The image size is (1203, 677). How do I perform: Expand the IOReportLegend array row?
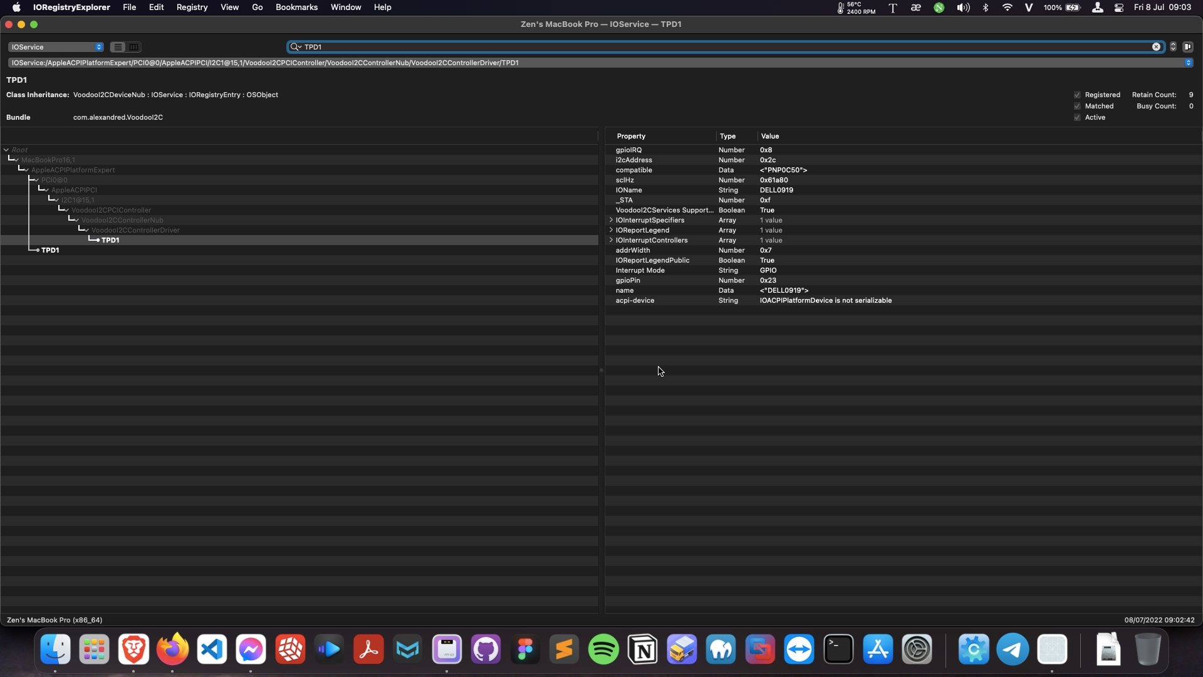tap(611, 231)
